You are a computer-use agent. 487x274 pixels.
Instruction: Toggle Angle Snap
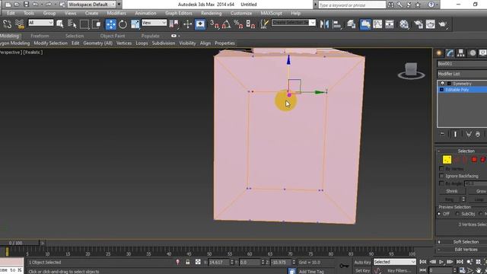point(227,24)
